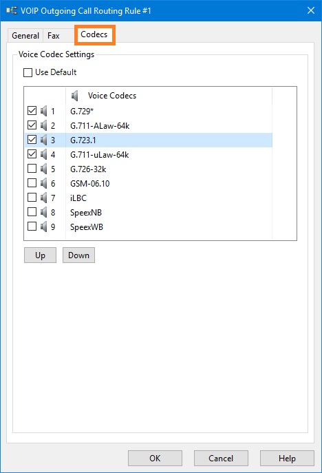Enable the GSM-06.10 codec checkbox
This screenshot has width=322, height=473.
click(x=32, y=183)
